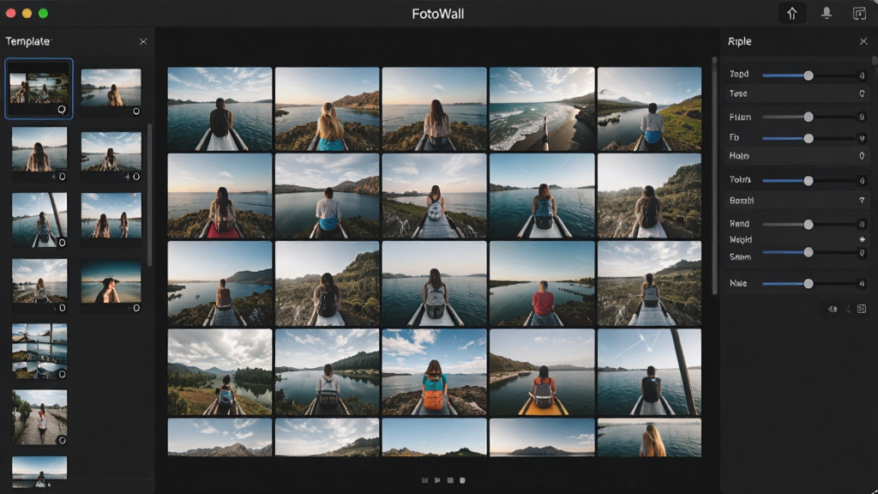
Task: Click the save icon below the sliders
Action: 862,309
